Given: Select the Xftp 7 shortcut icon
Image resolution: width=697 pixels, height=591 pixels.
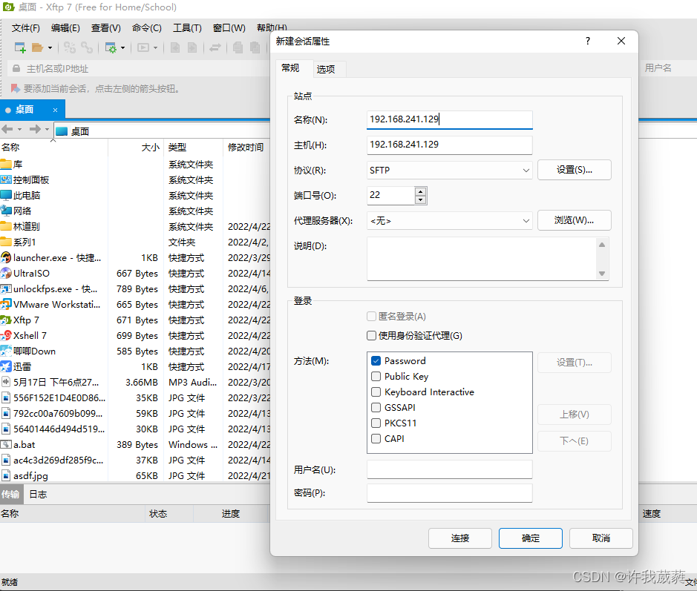Looking at the screenshot, I should coord(6,320).
